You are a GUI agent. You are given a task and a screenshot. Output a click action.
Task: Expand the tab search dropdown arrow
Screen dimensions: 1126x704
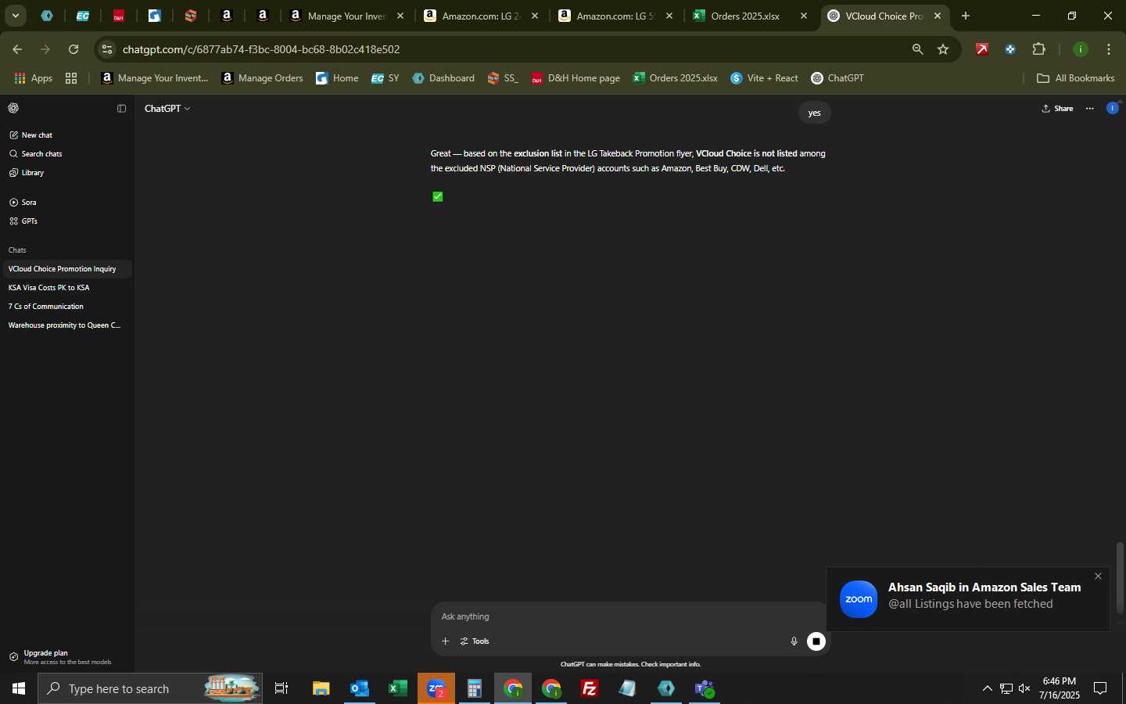pos(15,16)
